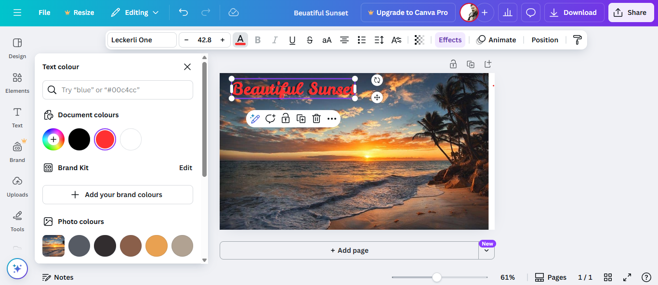This screenshot has width=658, height=285.
Task: Open the File menu
Action: 44,12
